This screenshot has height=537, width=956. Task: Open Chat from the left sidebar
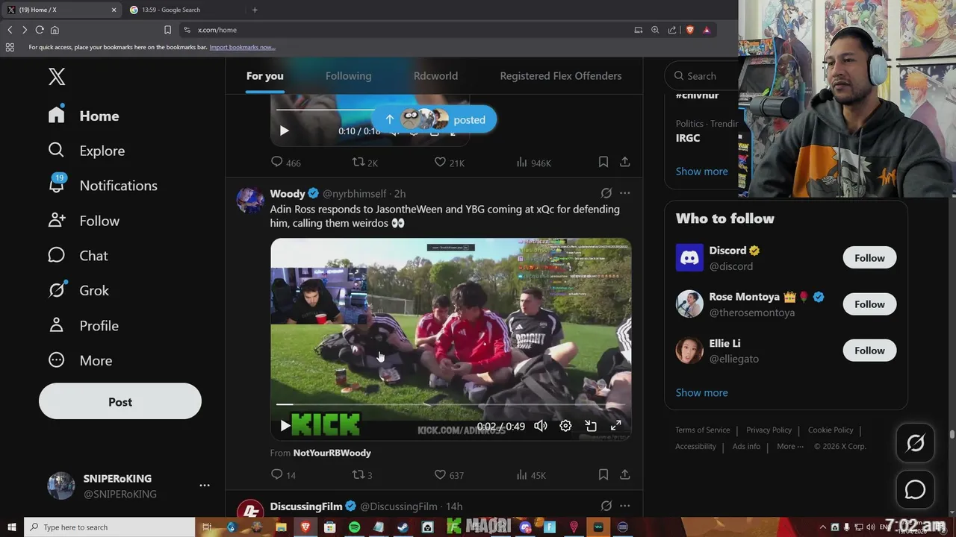(x=78, y=256)
